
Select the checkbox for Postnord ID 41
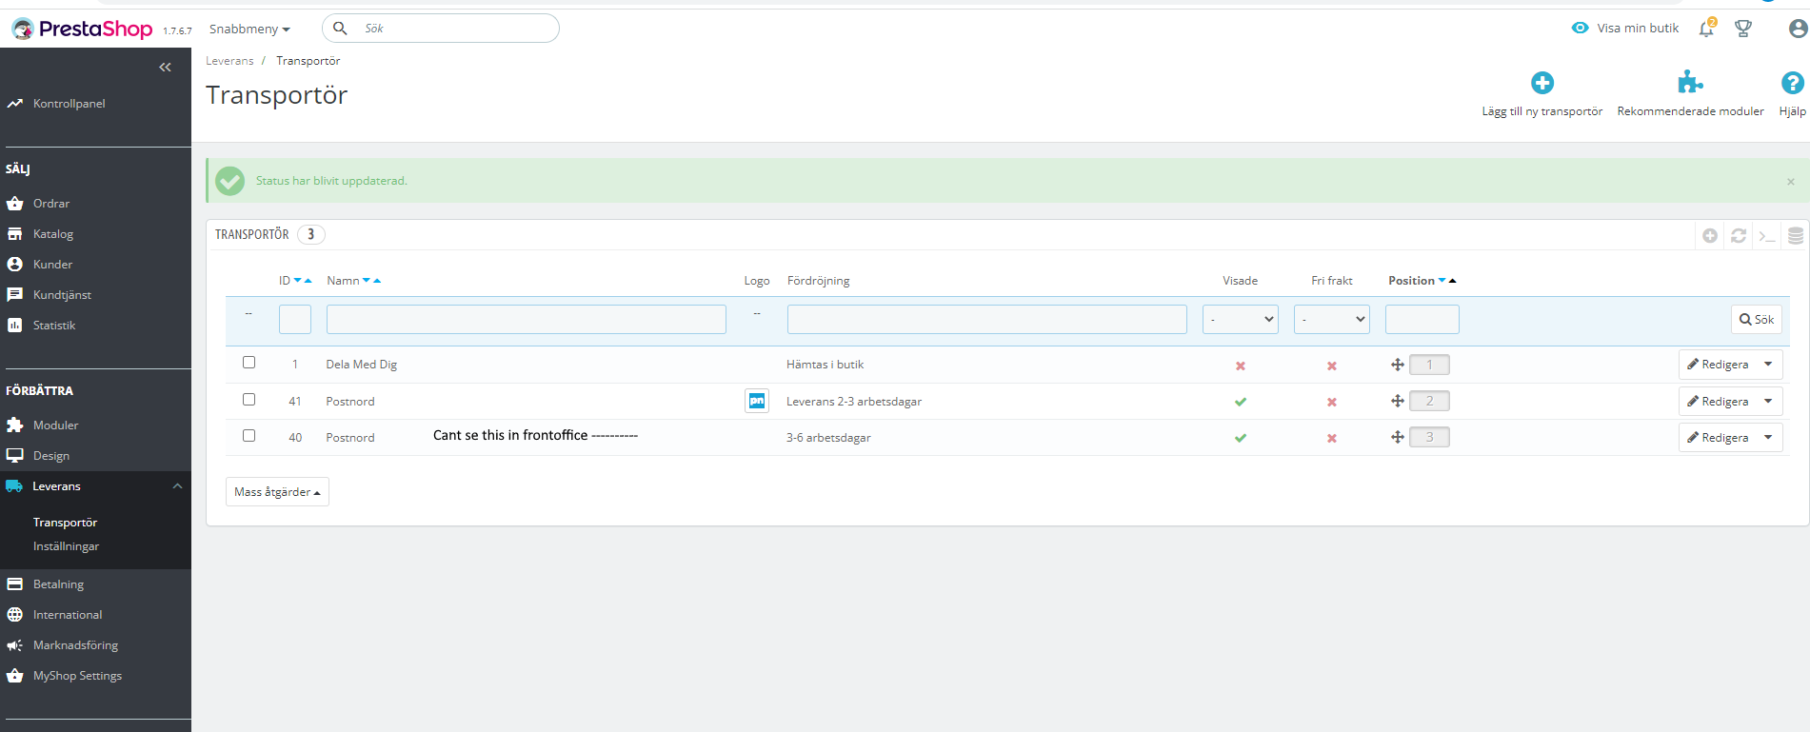point(249,400)
